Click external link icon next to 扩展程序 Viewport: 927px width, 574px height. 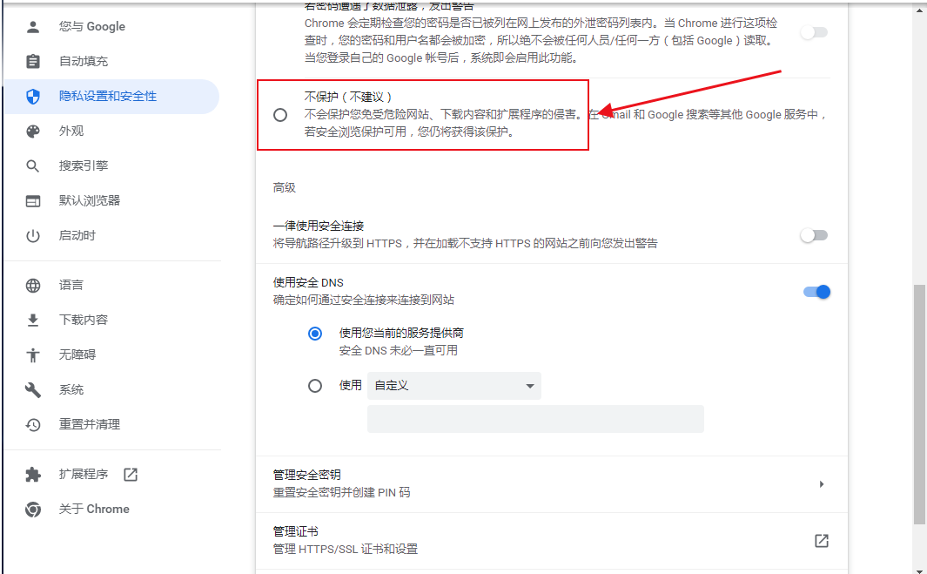[x=130, y=474]
